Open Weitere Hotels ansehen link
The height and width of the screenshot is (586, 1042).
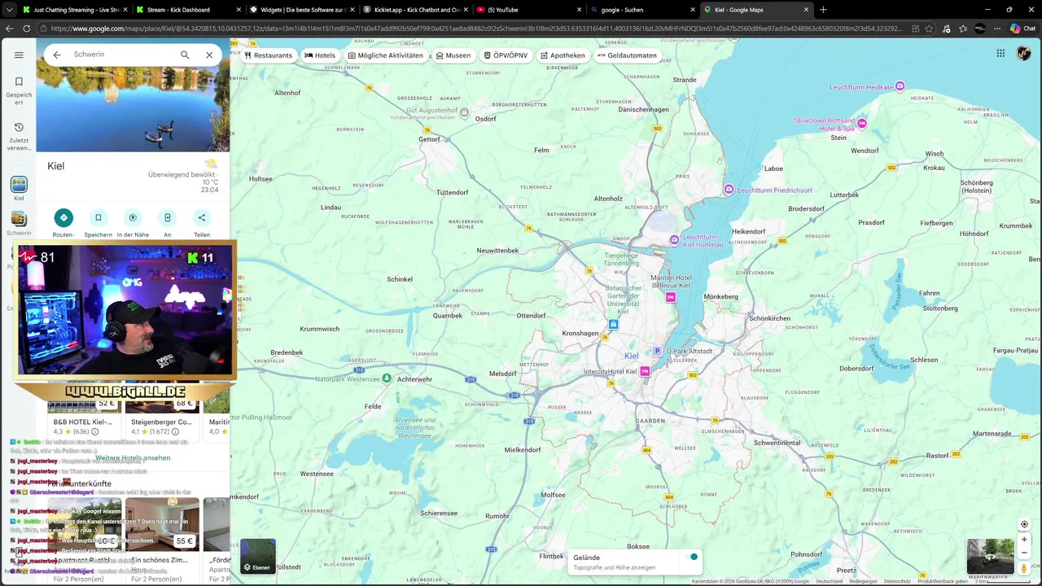point(133,457)
